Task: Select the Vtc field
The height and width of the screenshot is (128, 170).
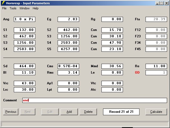Action: pyautogui.click(x=112, y=83)
